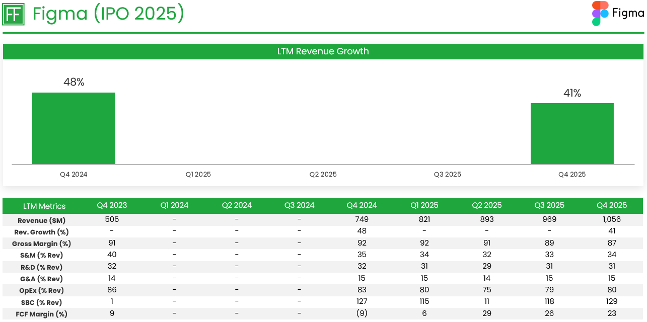647x322 pixels.
Task: Select the Q3 2025 chart axis label
Action: (x=448, y=175)
